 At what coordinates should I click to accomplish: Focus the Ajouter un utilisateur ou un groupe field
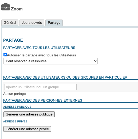tap(41, 87)
